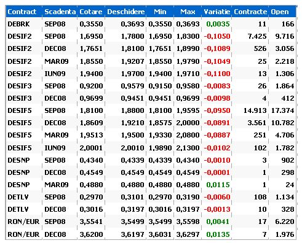Click the Open column header
The height and width of the screenshot is (243, 302).
pyautogui.click(x=280, y=12)
